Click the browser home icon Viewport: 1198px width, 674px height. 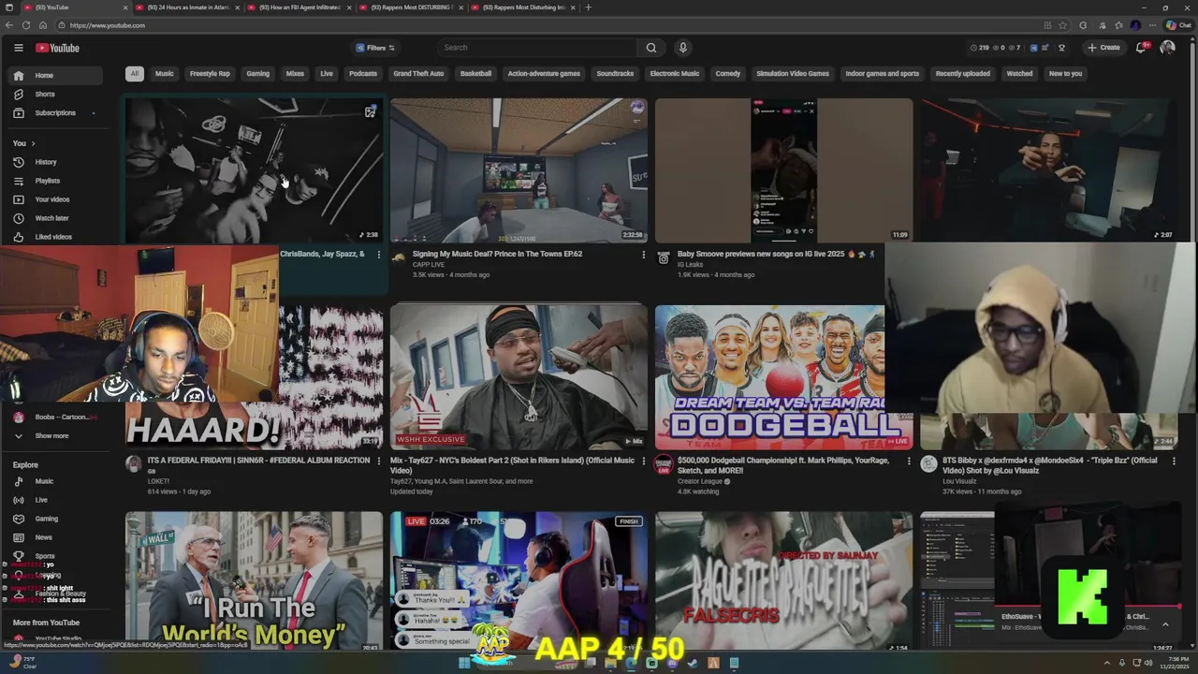[x=43, y=25]
